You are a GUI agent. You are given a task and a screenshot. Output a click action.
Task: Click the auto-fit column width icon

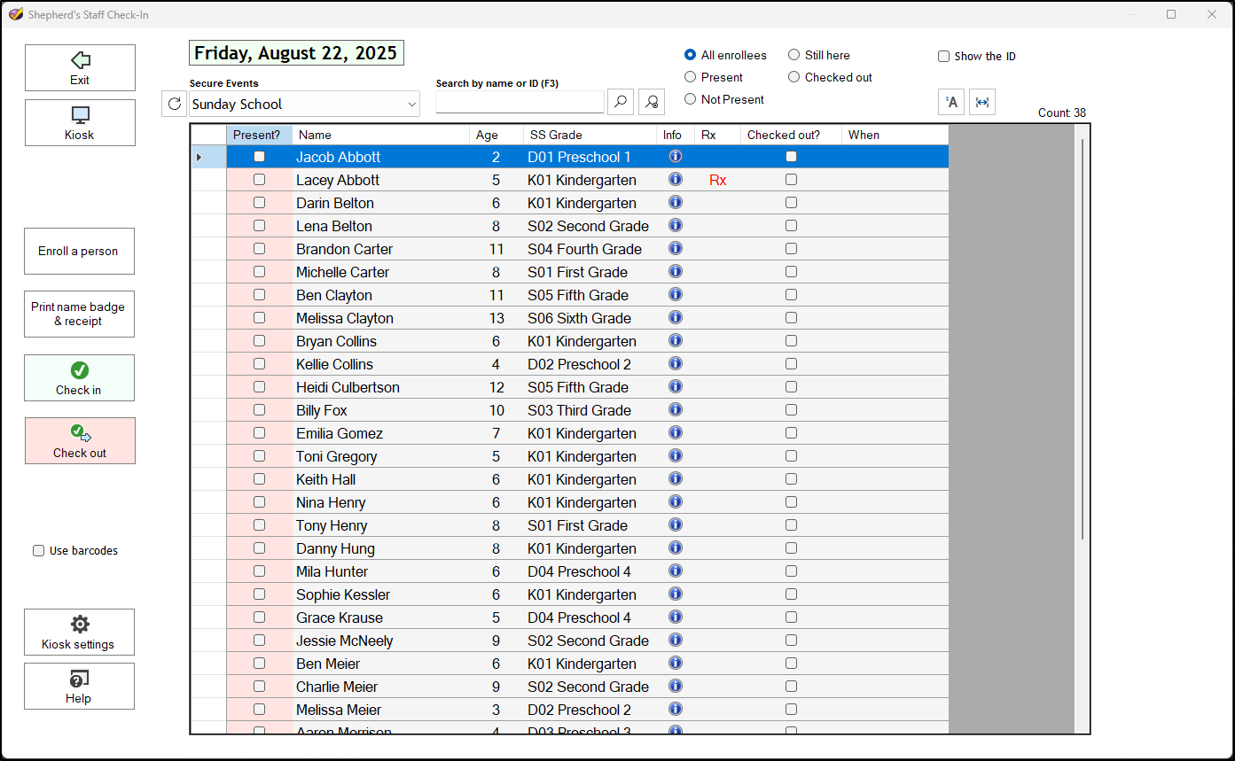(982, 102)
